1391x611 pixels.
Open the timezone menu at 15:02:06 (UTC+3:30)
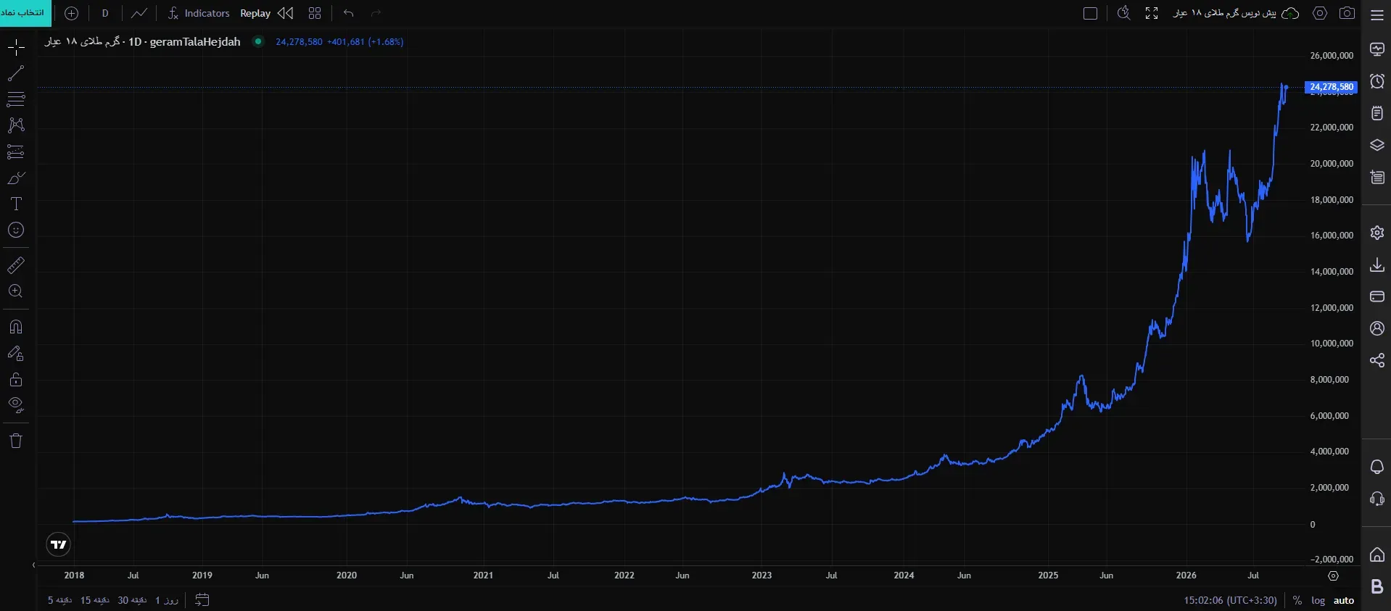tap(1230, 600)
